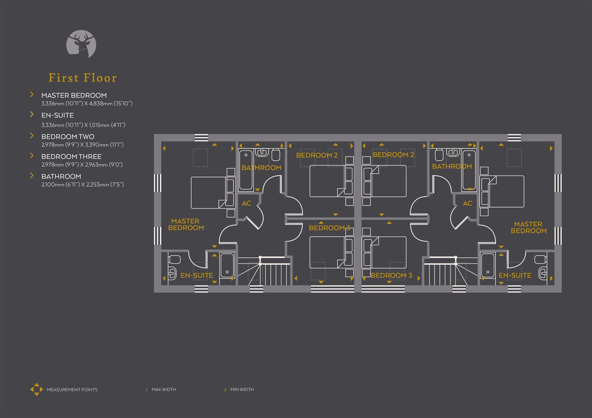
Task: Click the MAX WIDTH dagger symbol
Action: tap(146, 389)
